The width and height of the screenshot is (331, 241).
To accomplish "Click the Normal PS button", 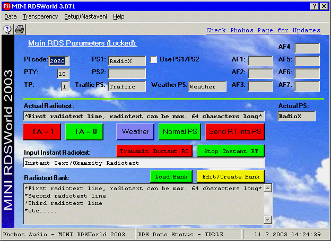I will coord(180,132).
